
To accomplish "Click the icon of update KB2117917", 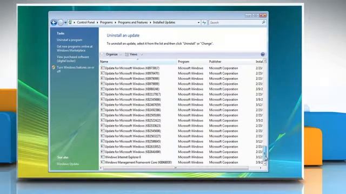I will click(102, 94).
